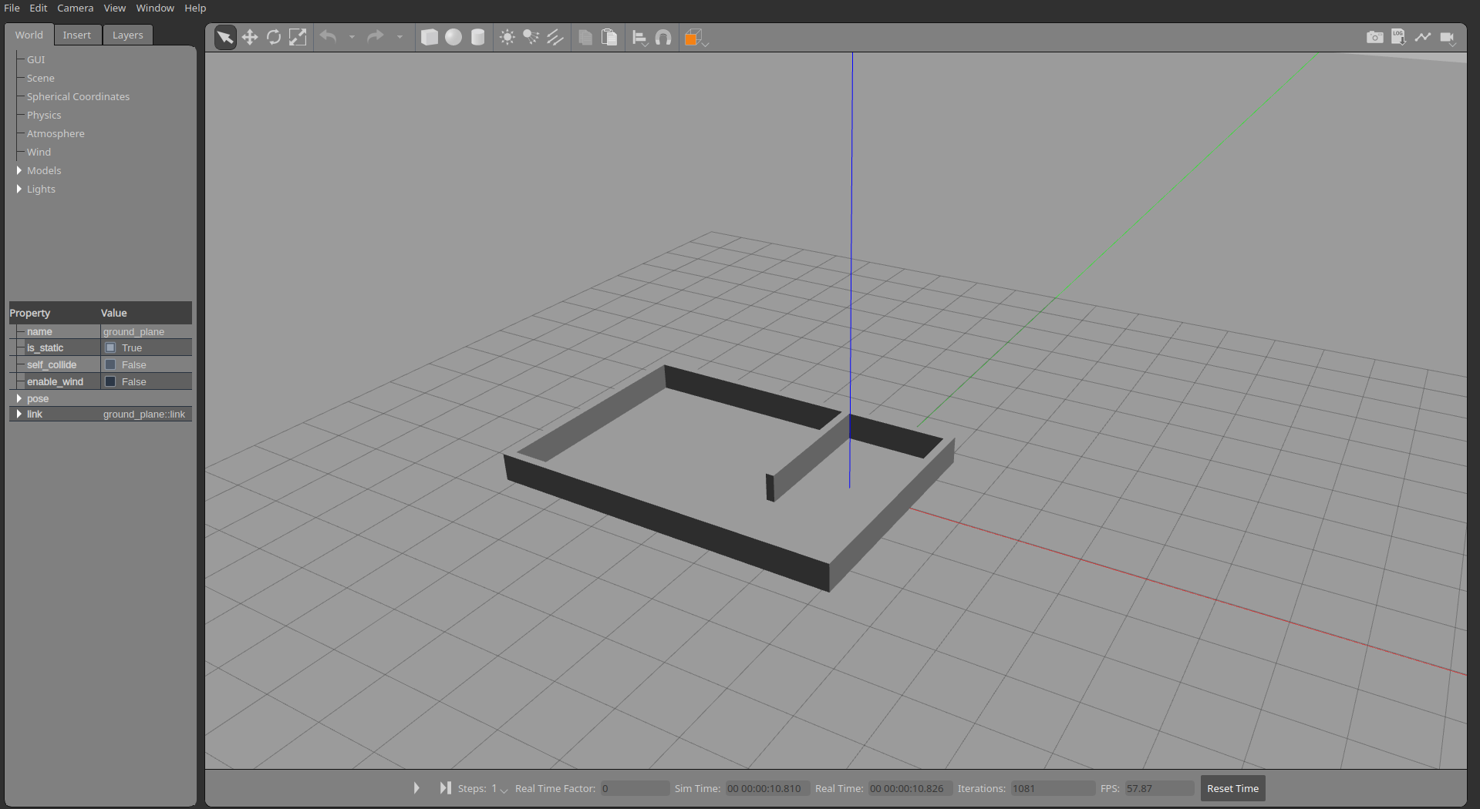
Task: Click the FPS value field
Action: [1159, 788]
